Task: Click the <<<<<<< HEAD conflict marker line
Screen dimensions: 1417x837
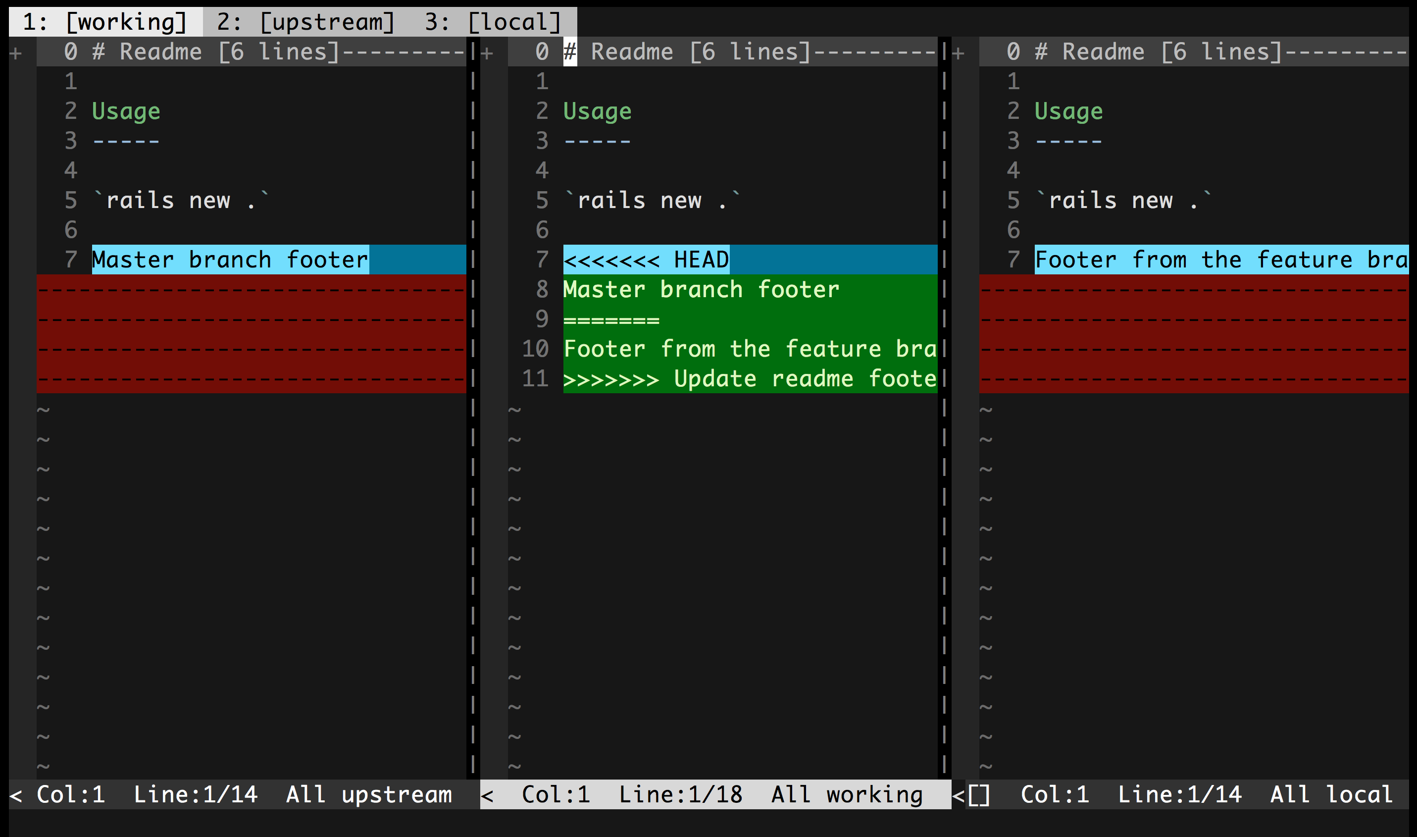Action: click(646, 260)
